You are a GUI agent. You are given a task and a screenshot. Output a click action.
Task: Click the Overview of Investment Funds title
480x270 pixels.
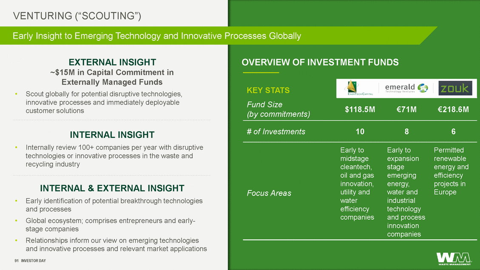[x=320, y=62]
